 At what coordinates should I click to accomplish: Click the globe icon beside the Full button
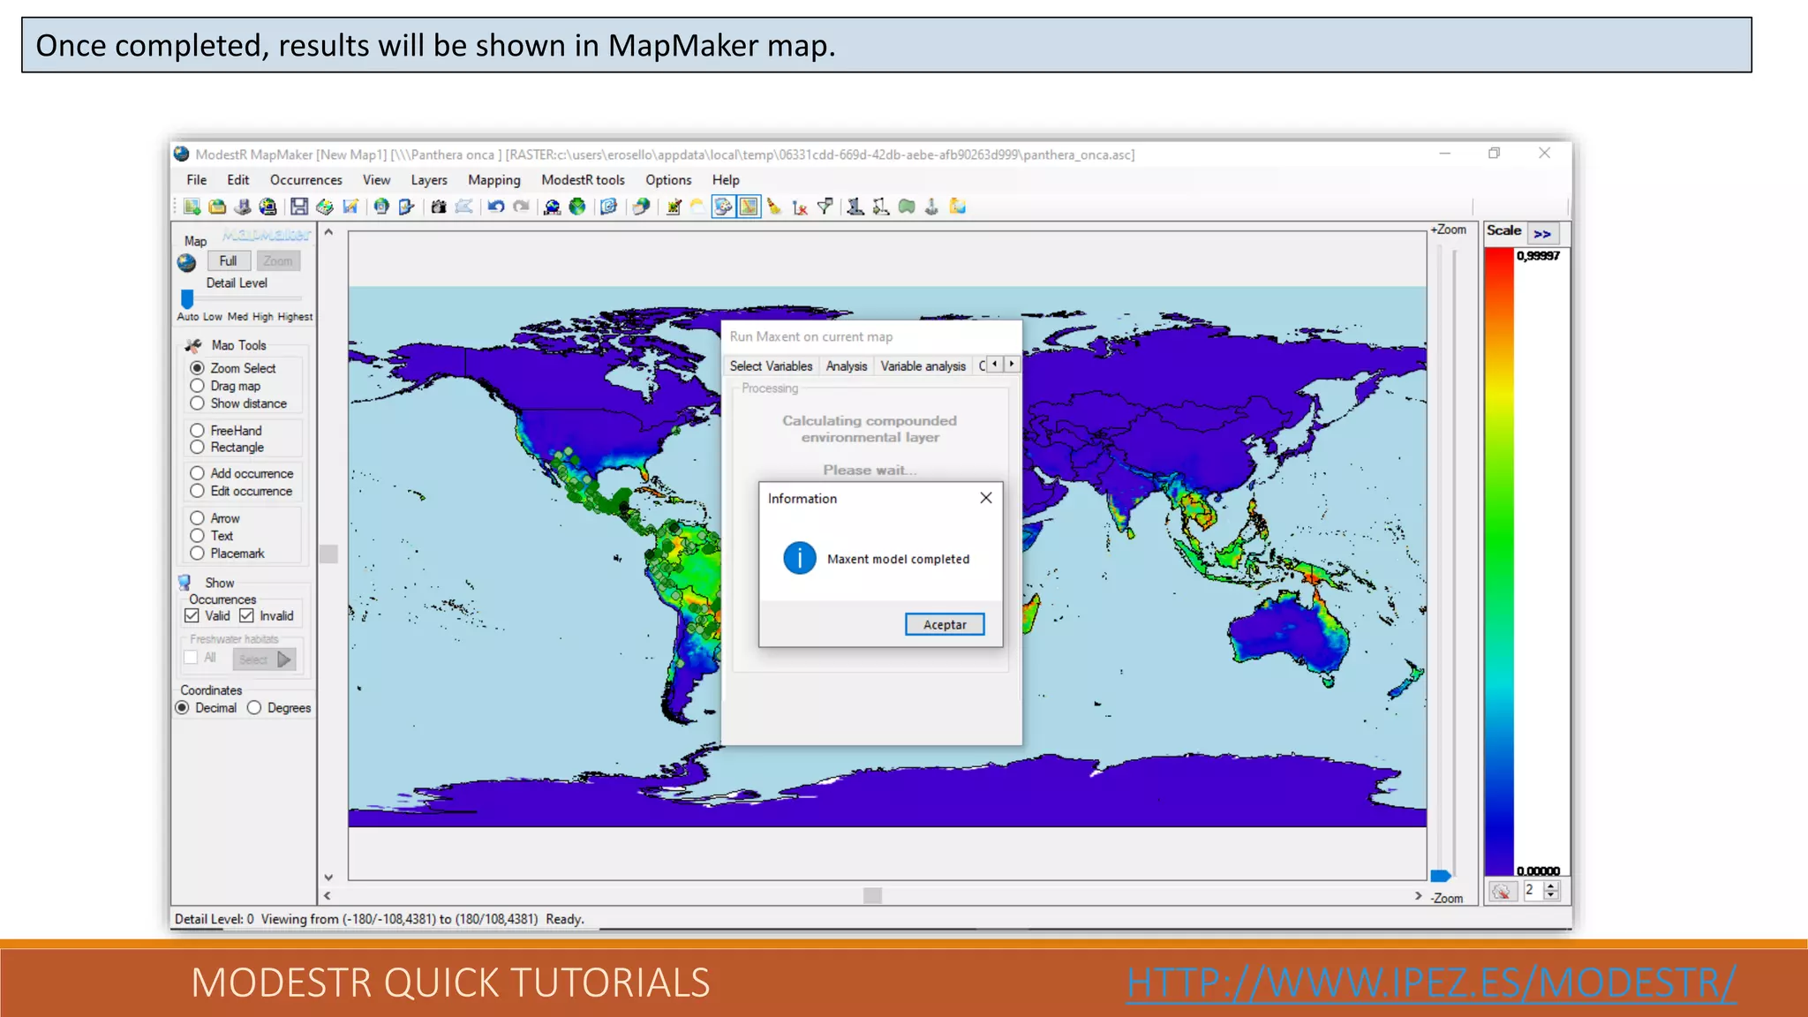click(186, 262)
